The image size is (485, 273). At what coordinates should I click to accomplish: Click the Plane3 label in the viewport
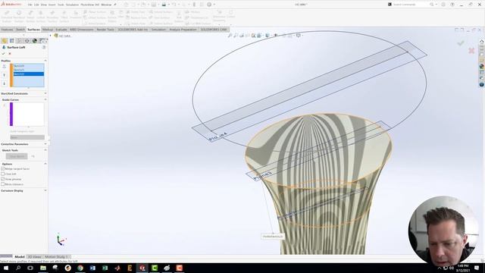coord(263,176)
